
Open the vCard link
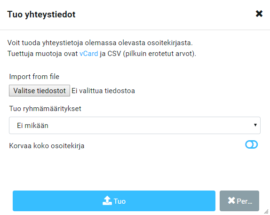(89, 54)
